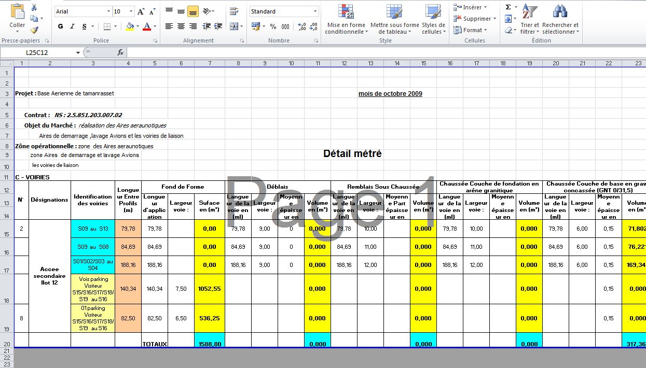Viewport: 646px width, 368px height.
Task: Click the add decimal places icon
Action: click(302, 26)
